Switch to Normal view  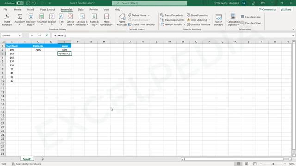(239, 164)
